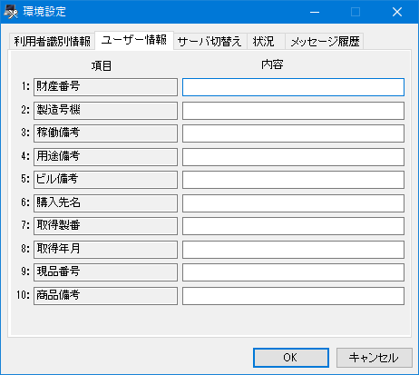Focus the 商品備考 content field
This screenshot has width=419, height=375.
[293, 296]
